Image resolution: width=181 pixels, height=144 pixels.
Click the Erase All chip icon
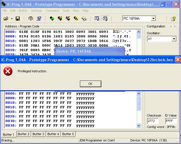click(68, 19)
